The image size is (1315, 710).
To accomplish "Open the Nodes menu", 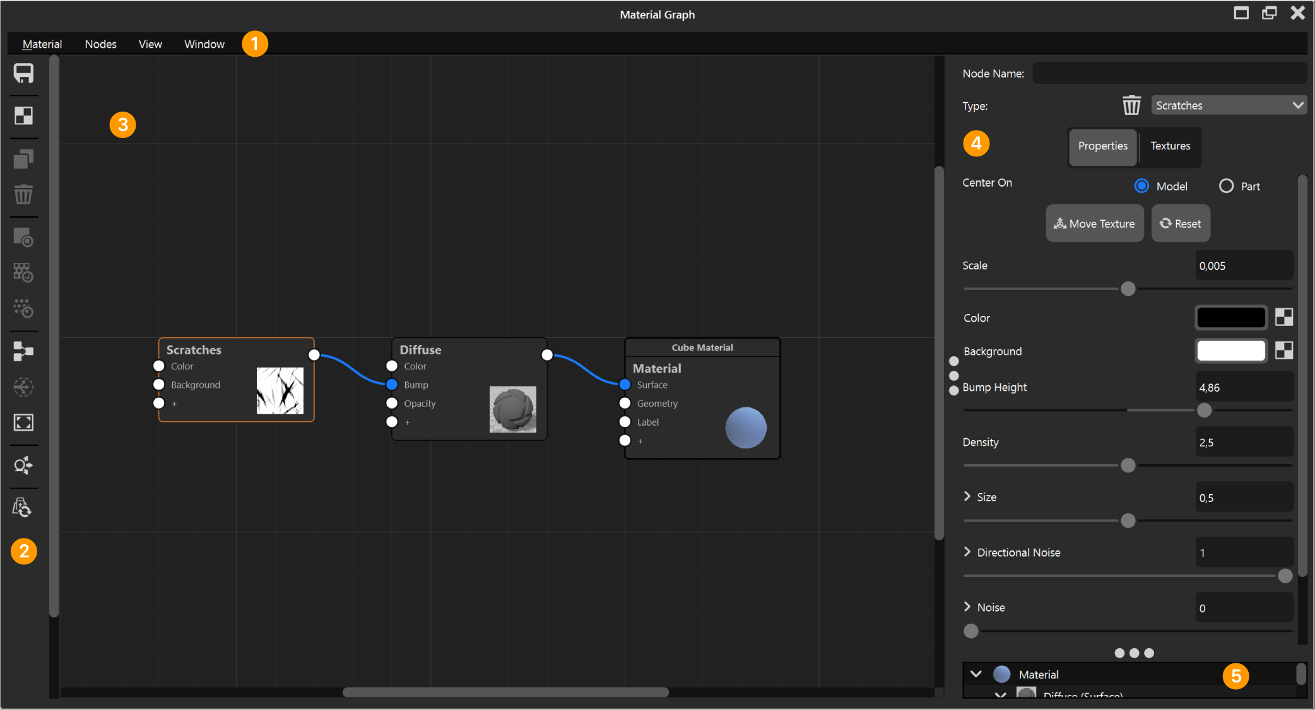I will 100,44.
